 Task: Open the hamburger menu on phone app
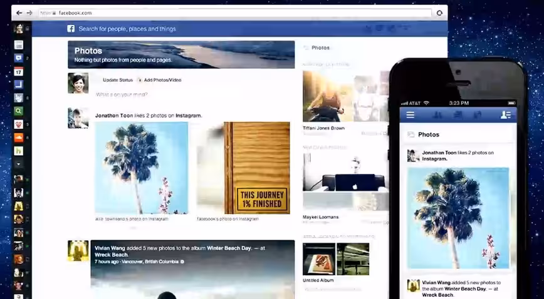tap(411, 114)
